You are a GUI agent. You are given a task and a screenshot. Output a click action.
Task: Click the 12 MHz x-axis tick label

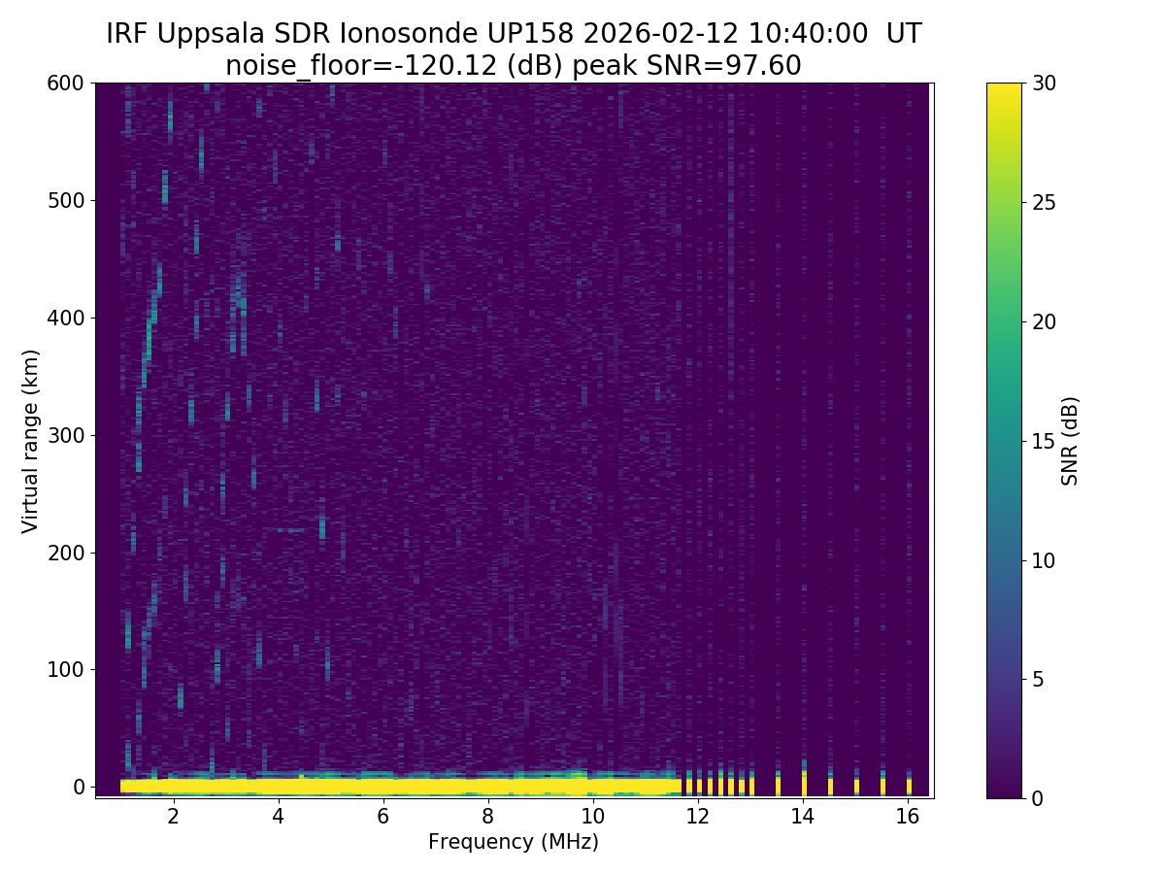pos(697,817)
